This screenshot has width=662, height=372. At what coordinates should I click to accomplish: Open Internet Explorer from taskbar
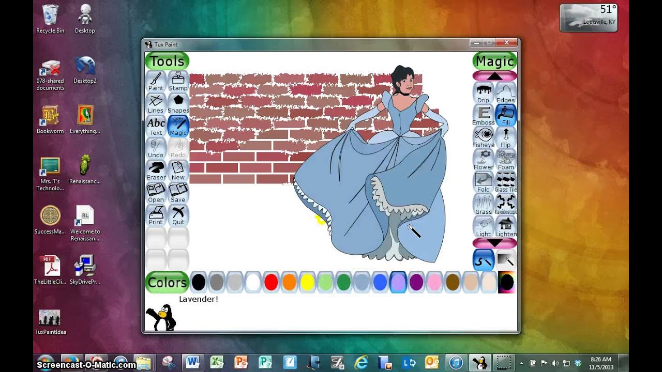[x=360, y=363]
